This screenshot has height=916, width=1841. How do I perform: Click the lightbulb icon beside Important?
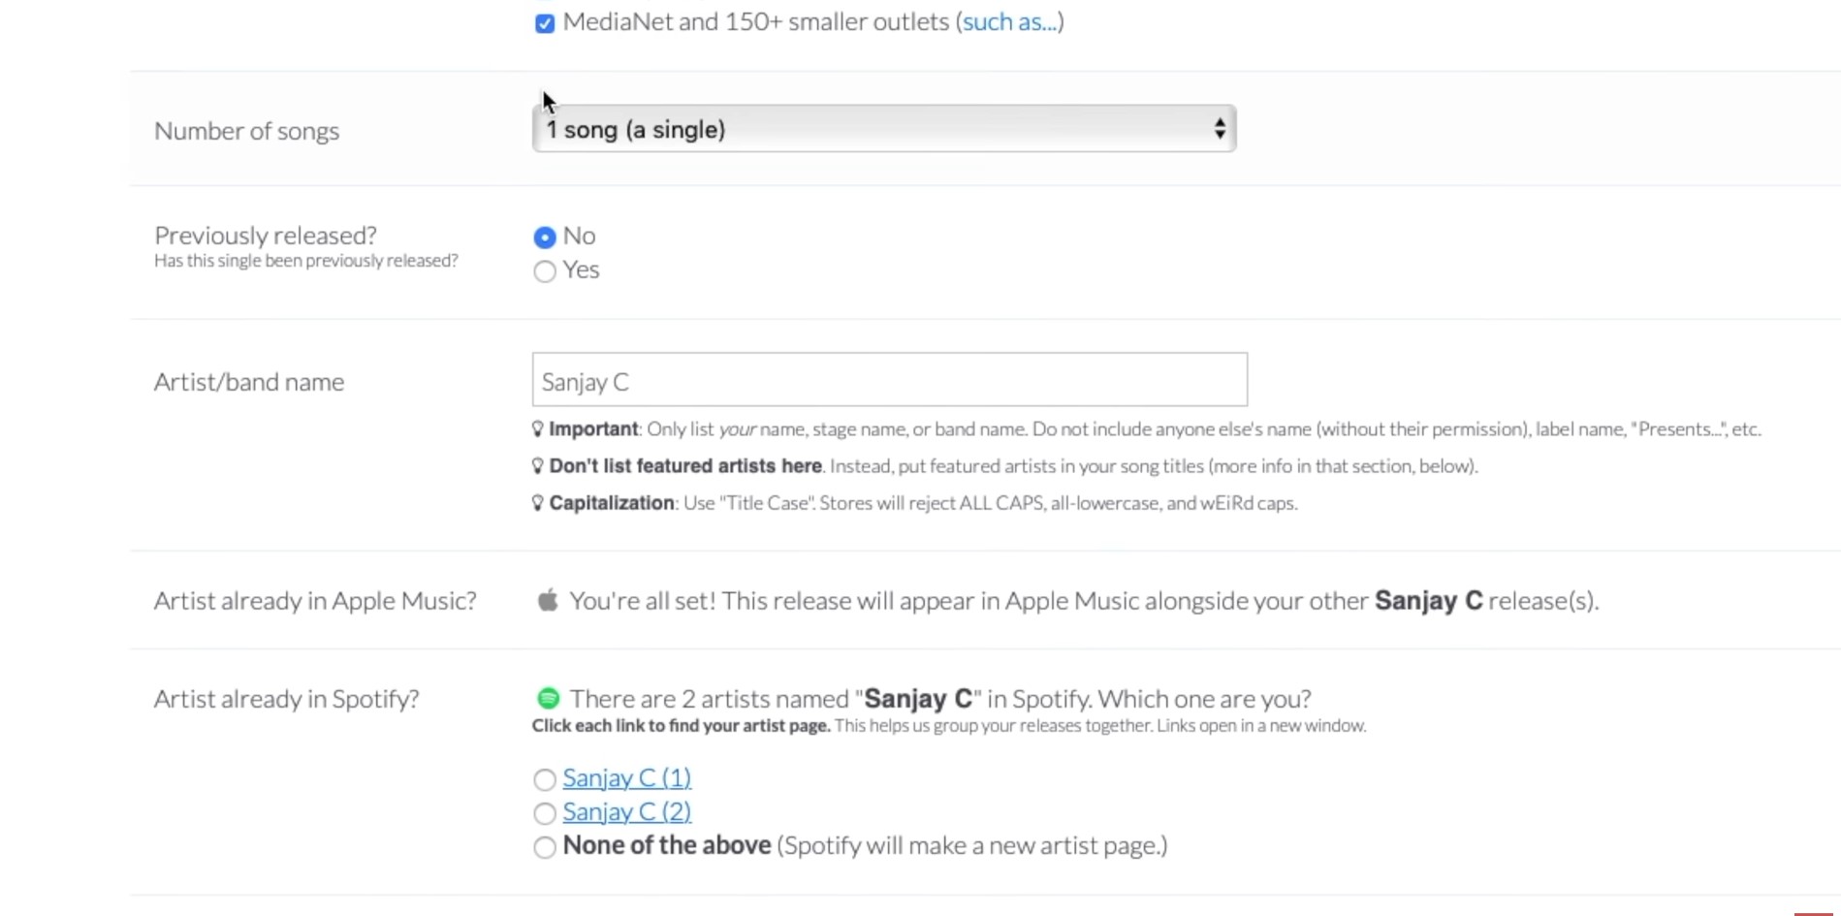coord(538,428)
